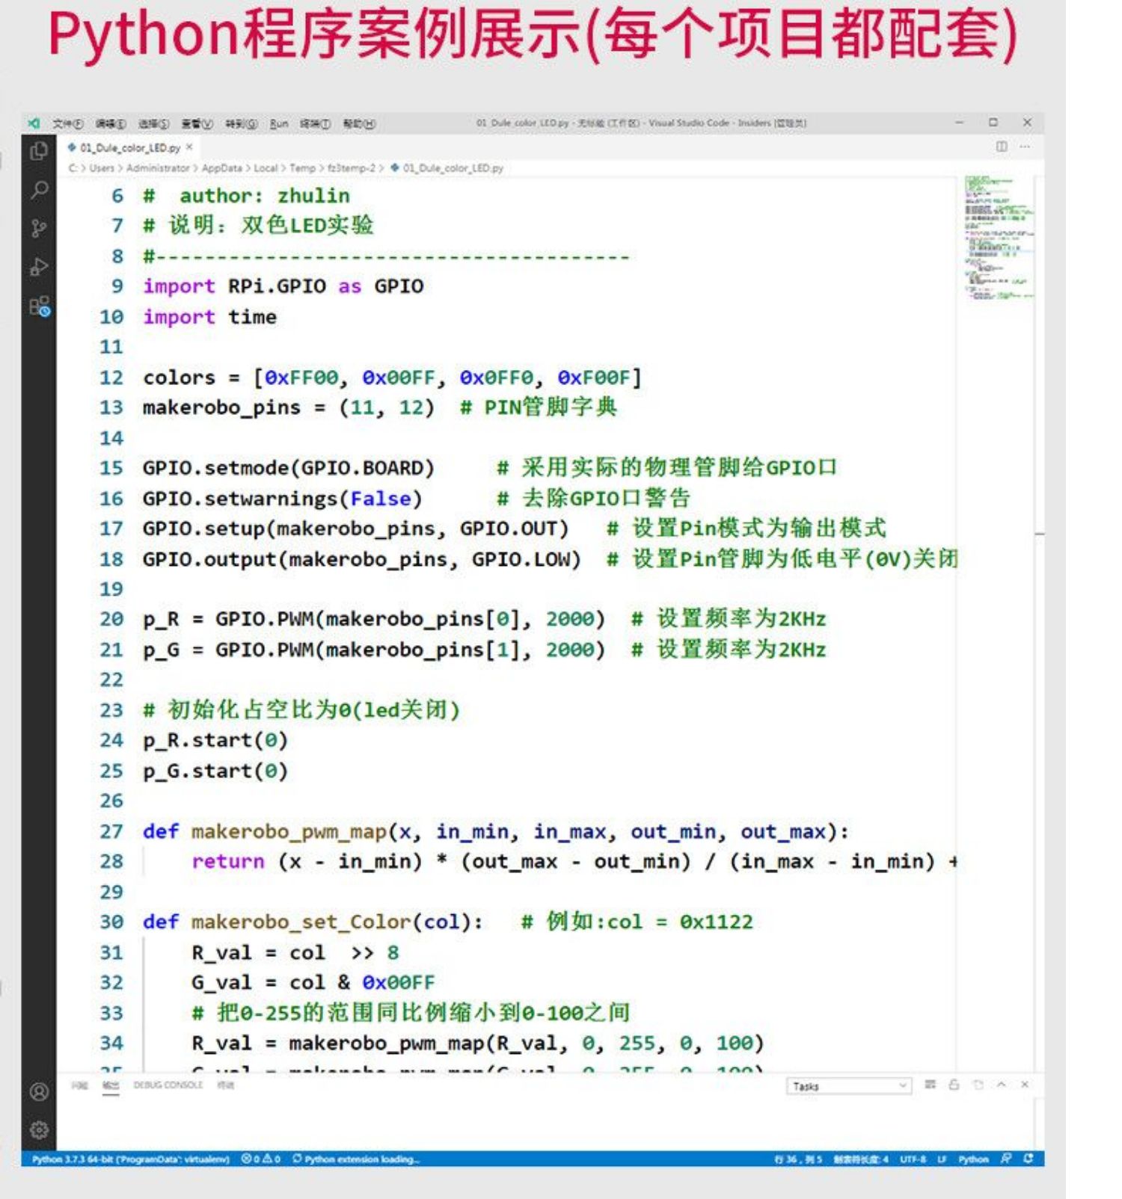Open the 编辑(E) menu
Viewport: 1122px width, 1199px height.
(110, 123)
